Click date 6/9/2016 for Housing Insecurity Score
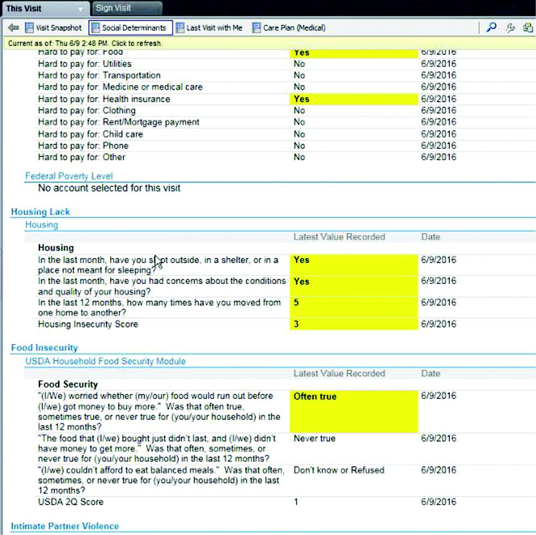 click(x=438, y=324)
